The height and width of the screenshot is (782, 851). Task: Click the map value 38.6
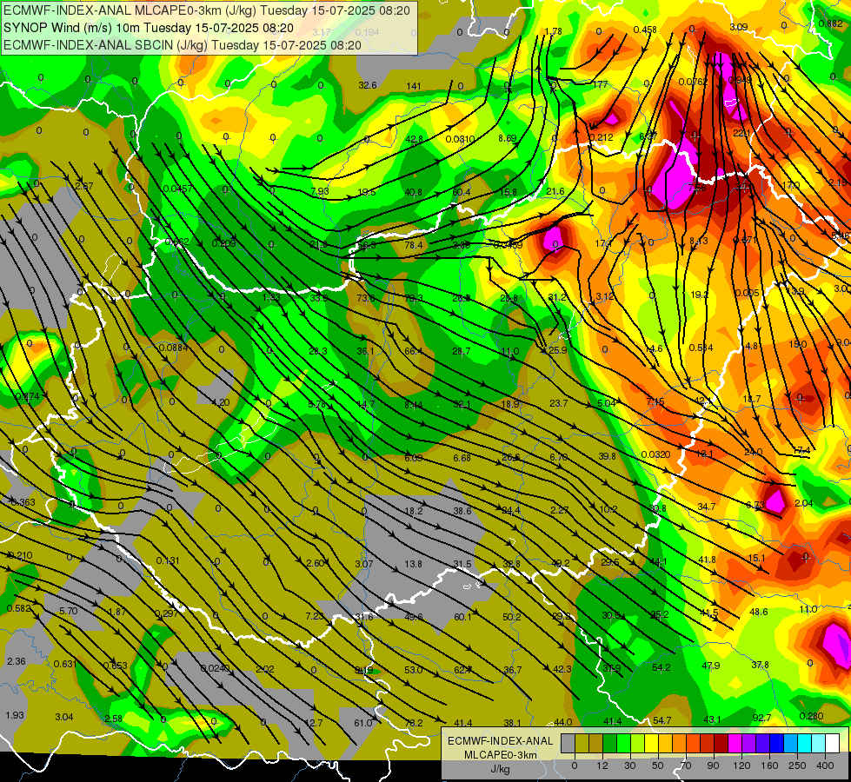click(462, 511)
